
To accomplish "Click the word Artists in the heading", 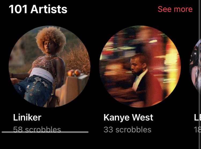I will pyautogui.click(x=49, y=9).
